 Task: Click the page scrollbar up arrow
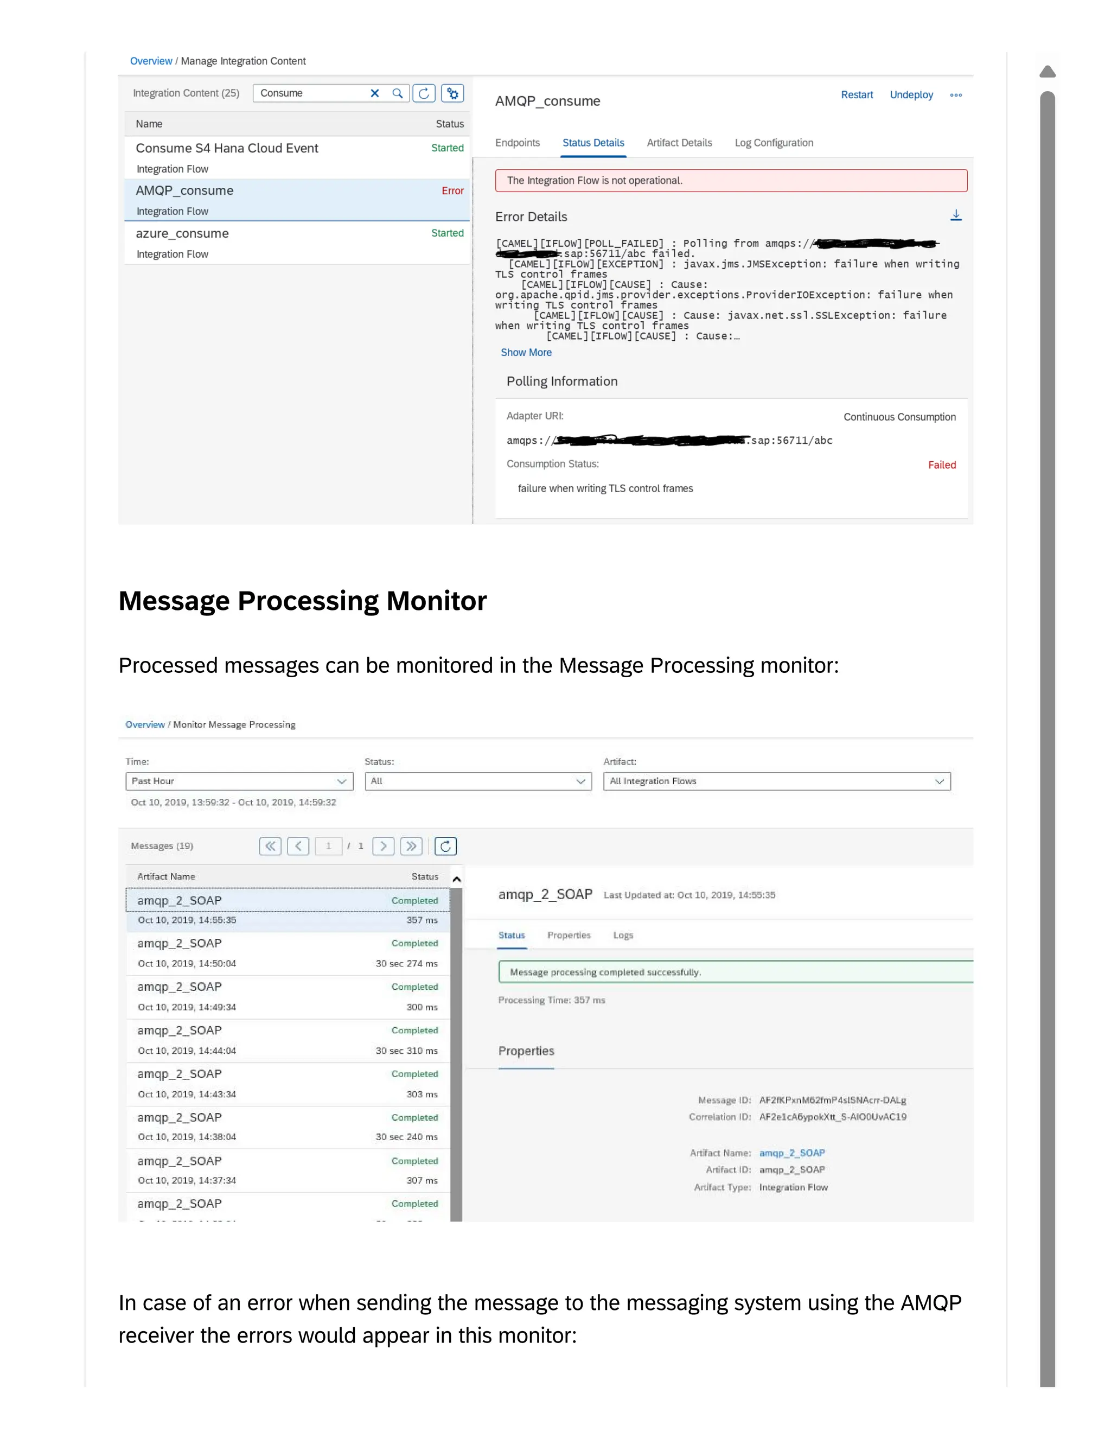[x=1047, y=72]
